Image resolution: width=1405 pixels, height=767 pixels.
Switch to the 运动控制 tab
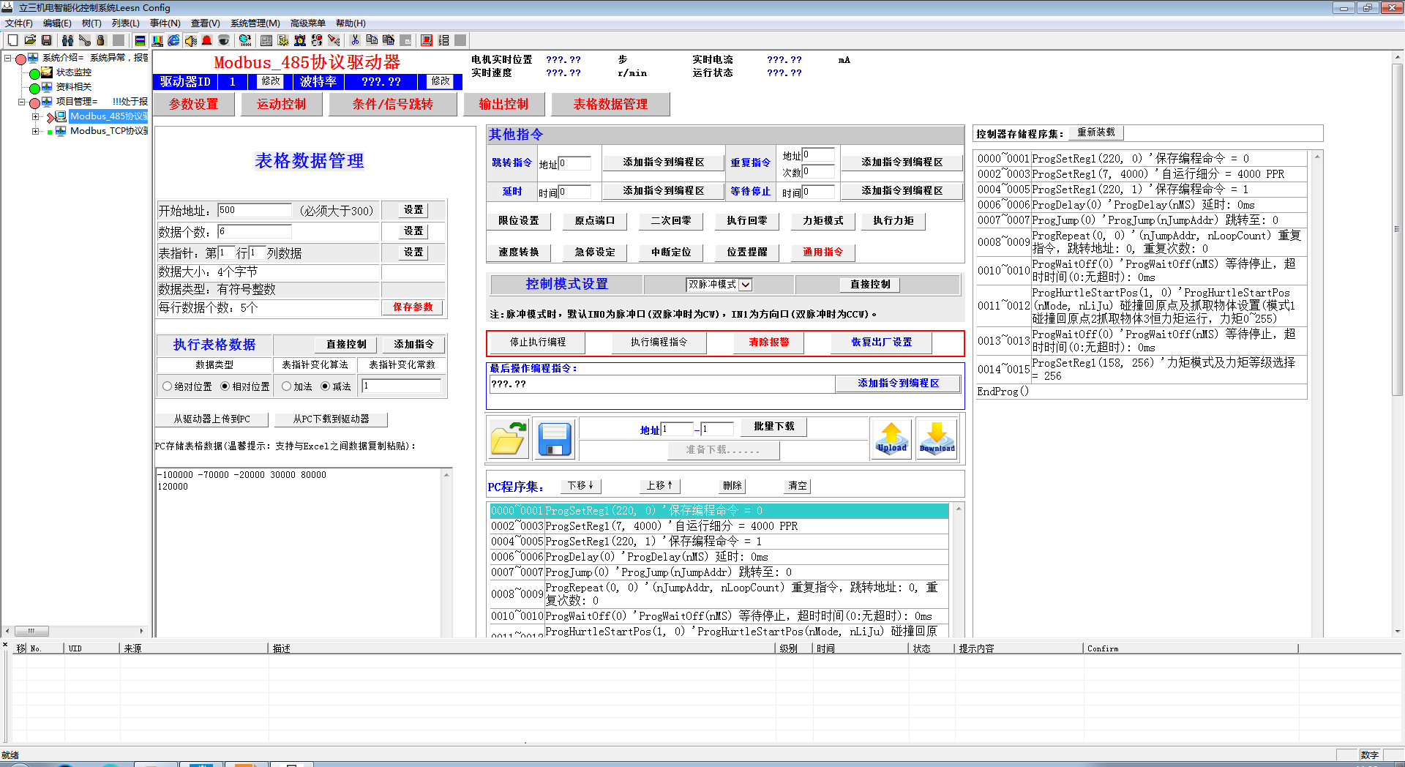point(281,105)
